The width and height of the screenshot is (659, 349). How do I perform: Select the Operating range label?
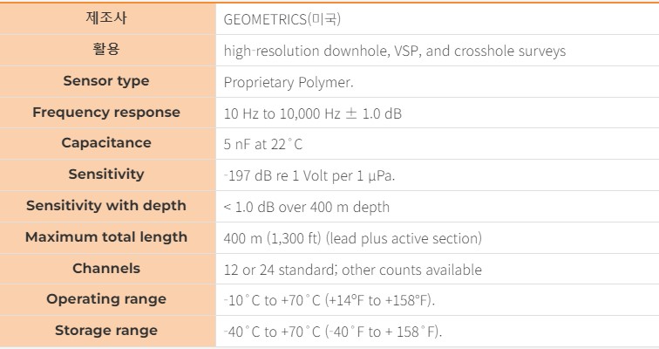pyautogui.click(x=106, y=299)
